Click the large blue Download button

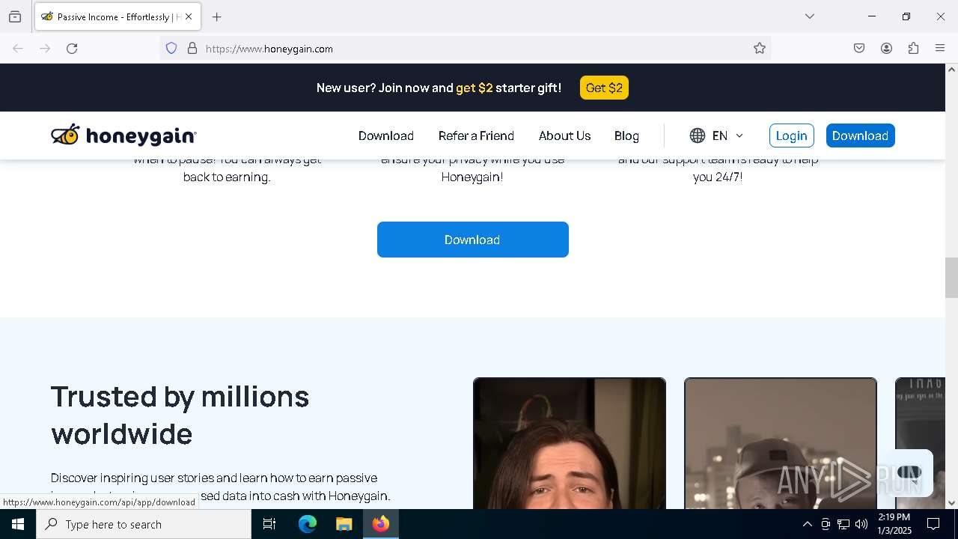click(473, 240)
